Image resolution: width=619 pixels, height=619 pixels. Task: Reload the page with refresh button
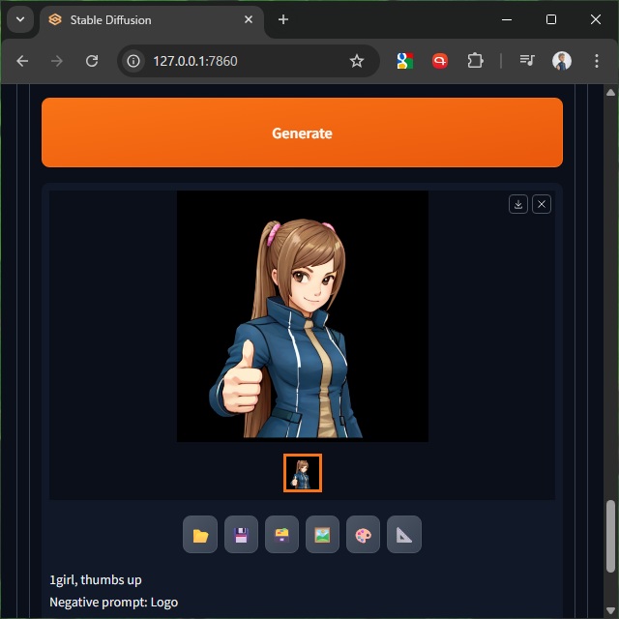[x=92, y=61]
